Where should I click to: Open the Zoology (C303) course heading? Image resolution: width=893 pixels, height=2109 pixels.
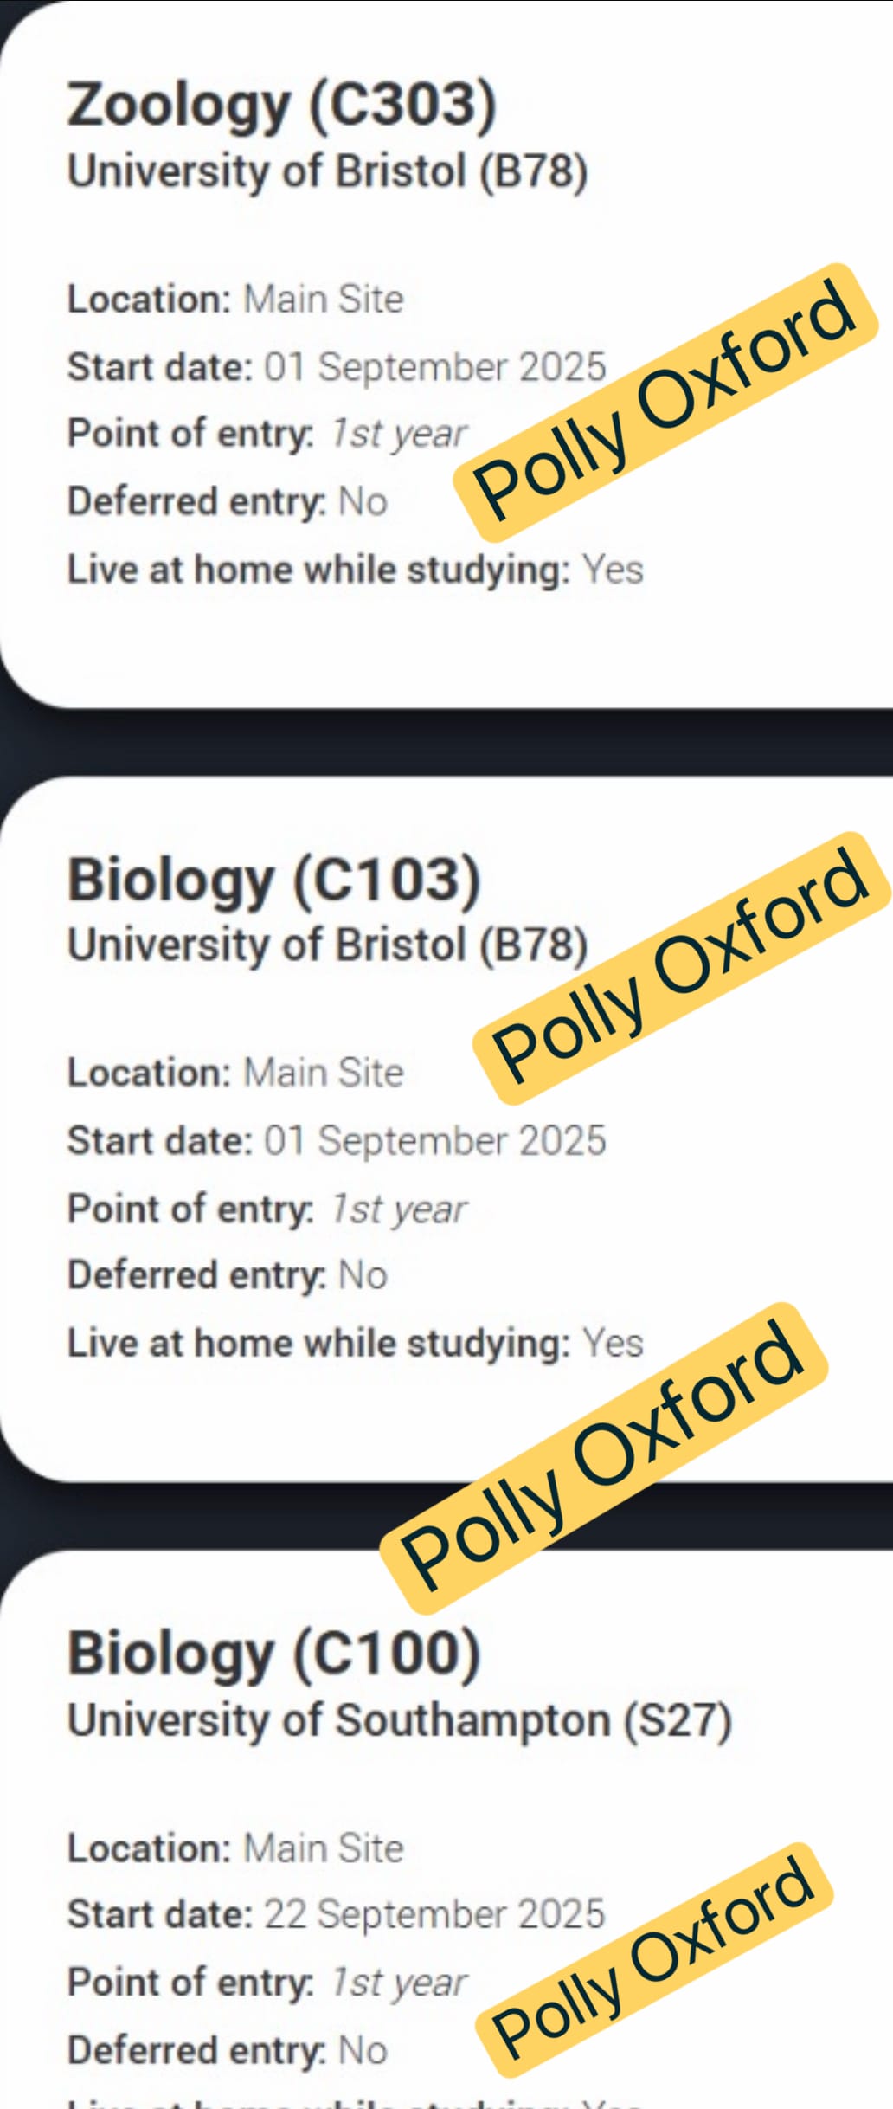[282, 106]
